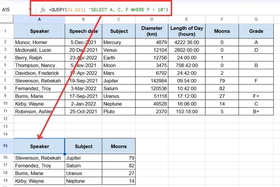Viewport: 280px width, 187px height.
Task: Select column F header
Action: tap(222, 19)
